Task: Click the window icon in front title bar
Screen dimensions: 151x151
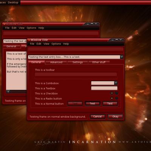Action: [x=29, y=40]
